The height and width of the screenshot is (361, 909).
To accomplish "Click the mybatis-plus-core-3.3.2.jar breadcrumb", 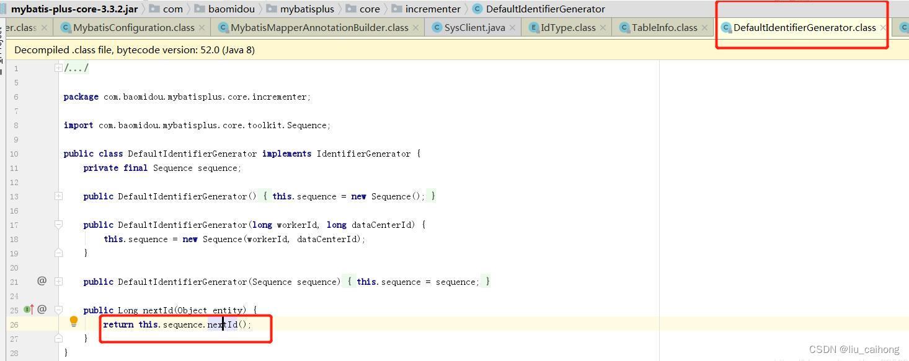I will (x=74, y=9).
